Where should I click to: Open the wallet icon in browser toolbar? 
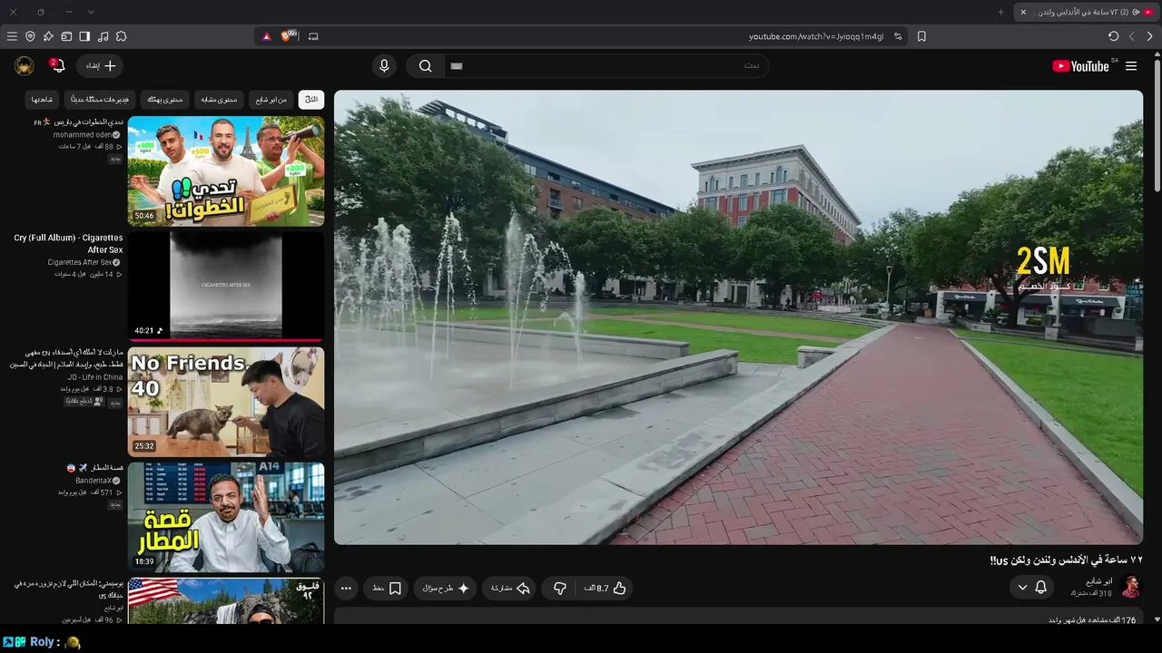click(66, 36)
